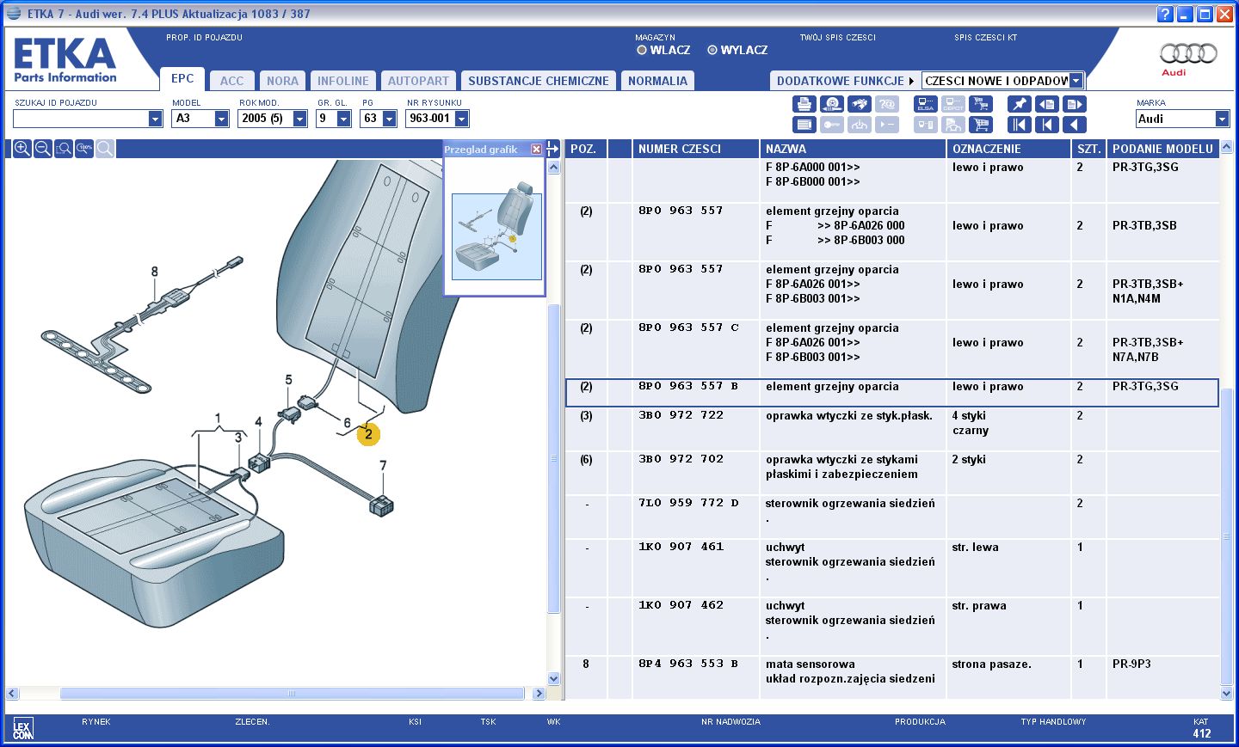Switch to the AUTOPART tab
The image size is (1239, 747).
418,81
